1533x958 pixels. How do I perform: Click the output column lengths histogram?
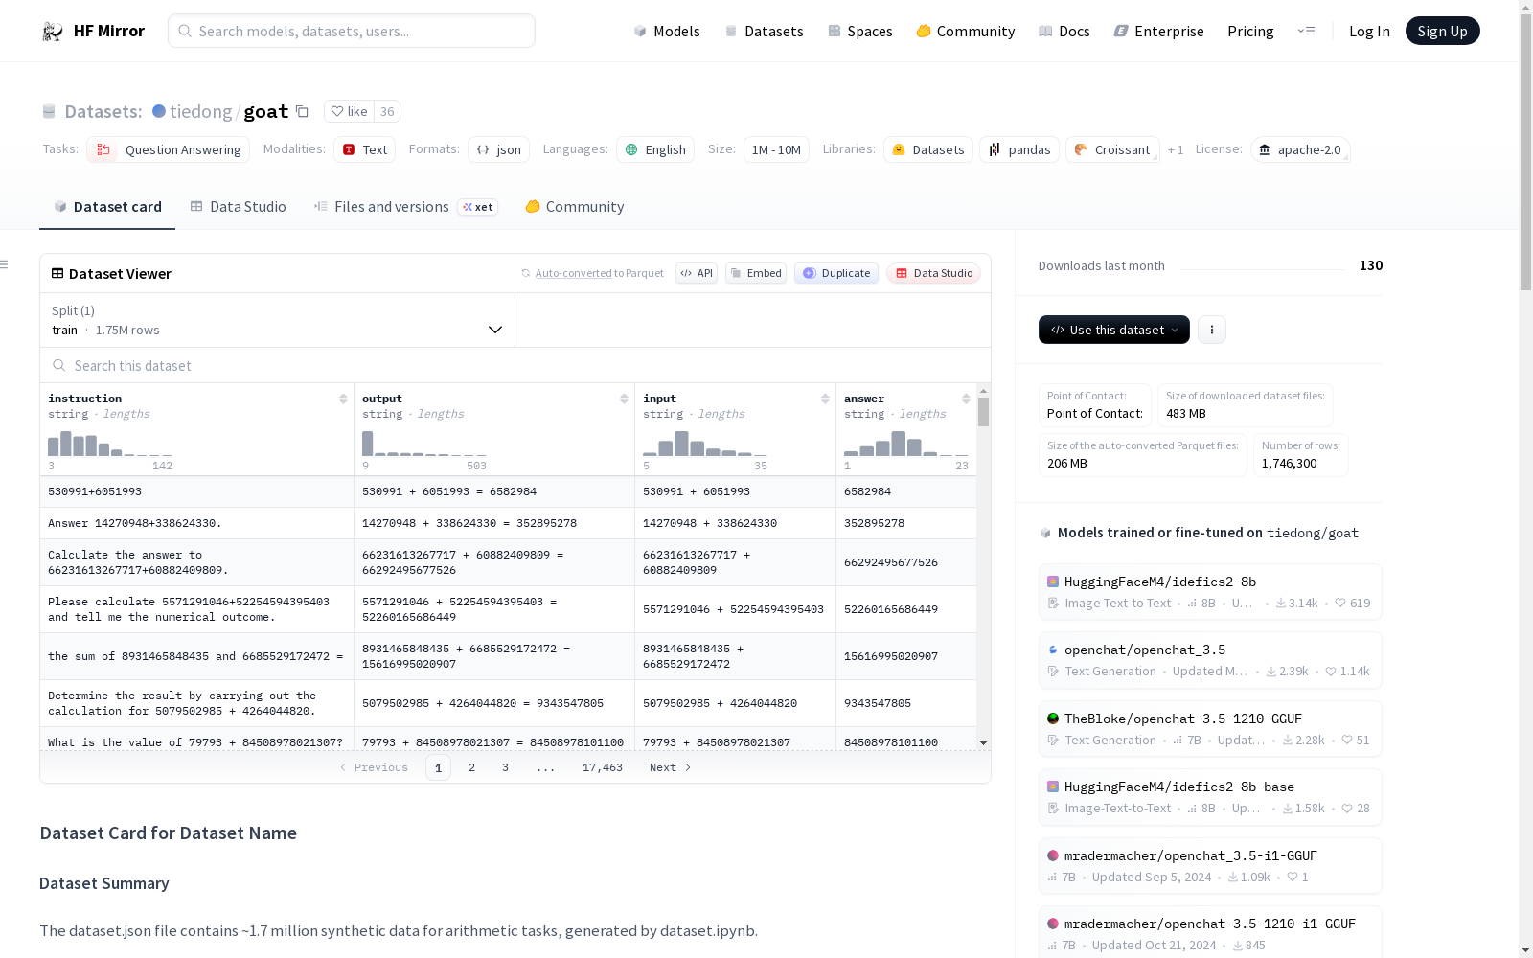click(x=424, y=444)
